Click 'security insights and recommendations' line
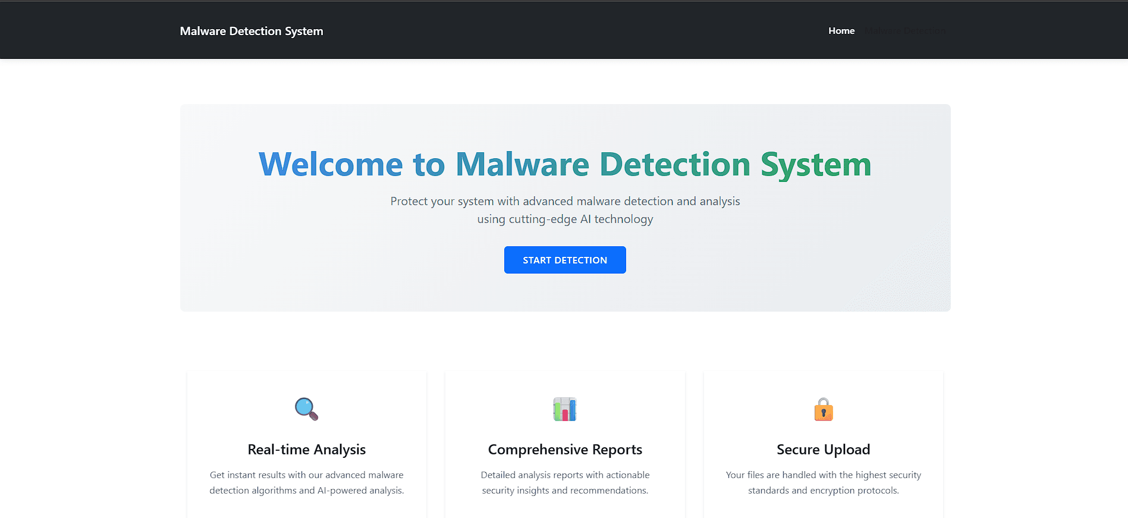This screenshot has width=1128, height=518. (x=564, y=491)
